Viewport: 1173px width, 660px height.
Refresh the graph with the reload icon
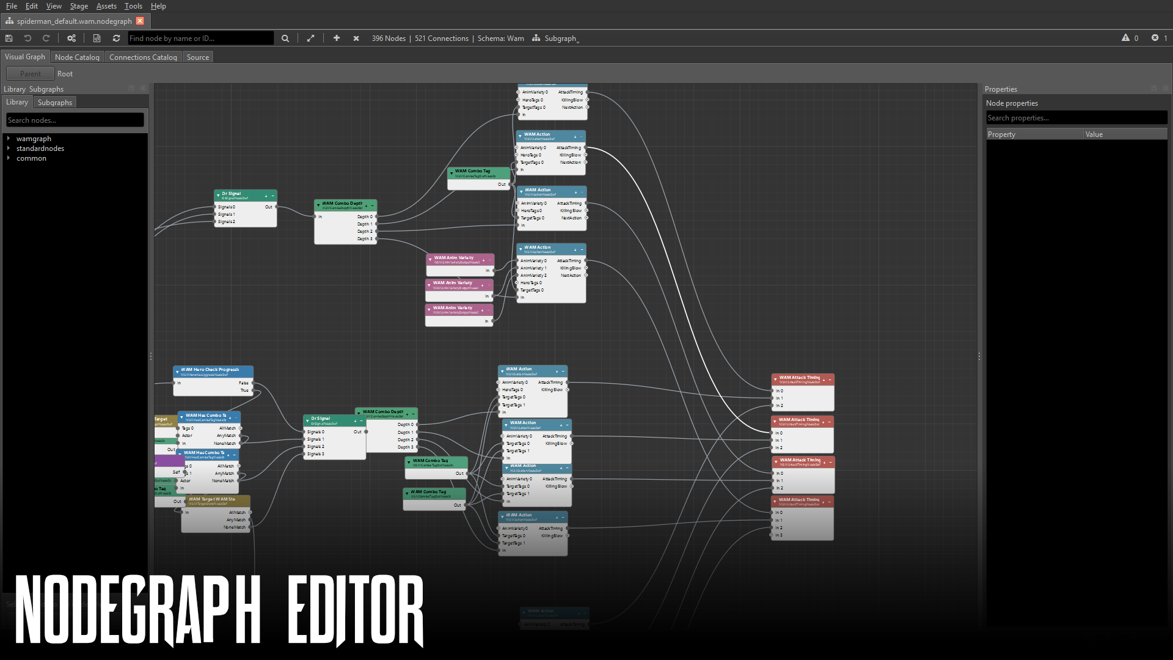tap(116, 38)
